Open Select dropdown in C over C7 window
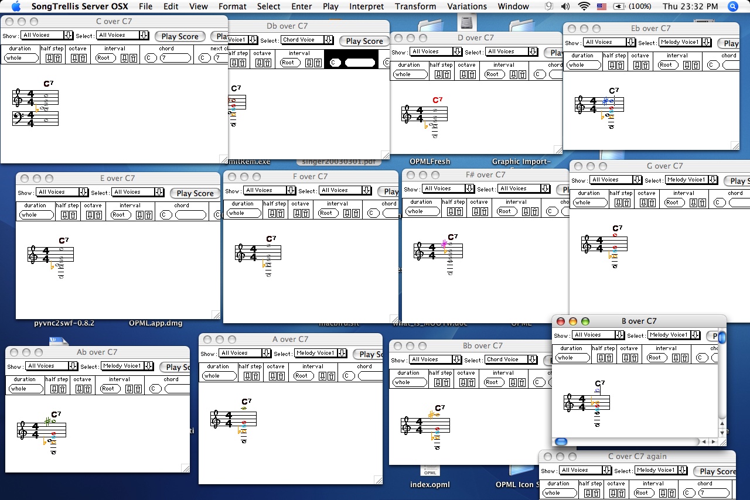750x500 pixels. click(x=122, y=35)
